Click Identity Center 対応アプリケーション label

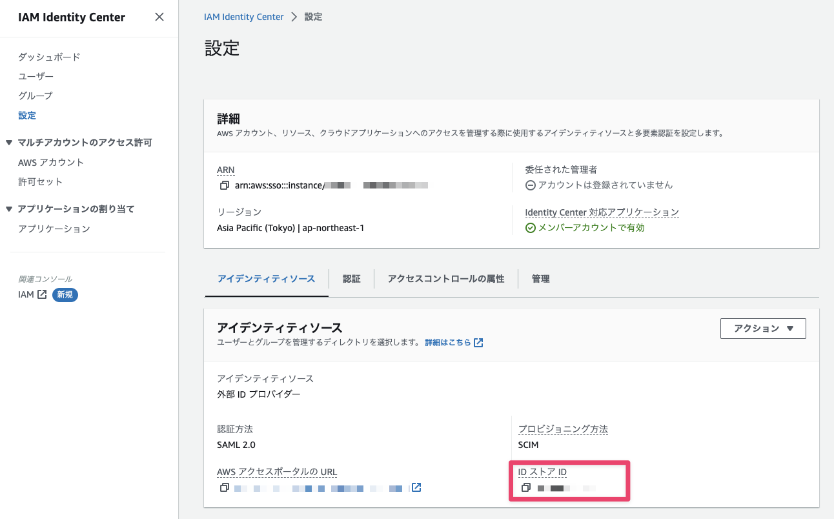coord(602,212)
